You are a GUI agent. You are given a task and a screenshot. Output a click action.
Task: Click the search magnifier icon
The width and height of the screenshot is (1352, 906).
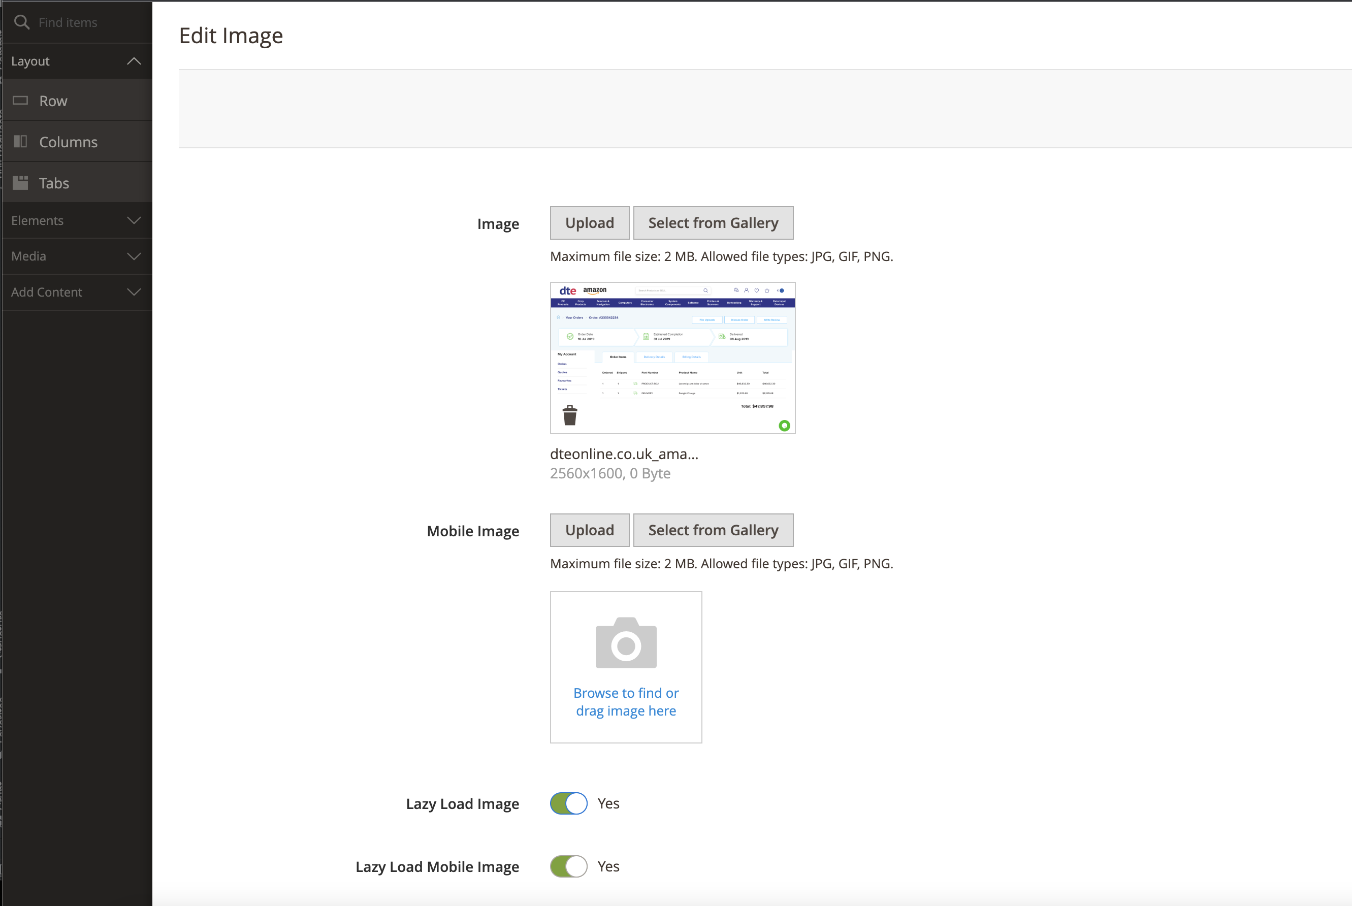pos(22,22)
